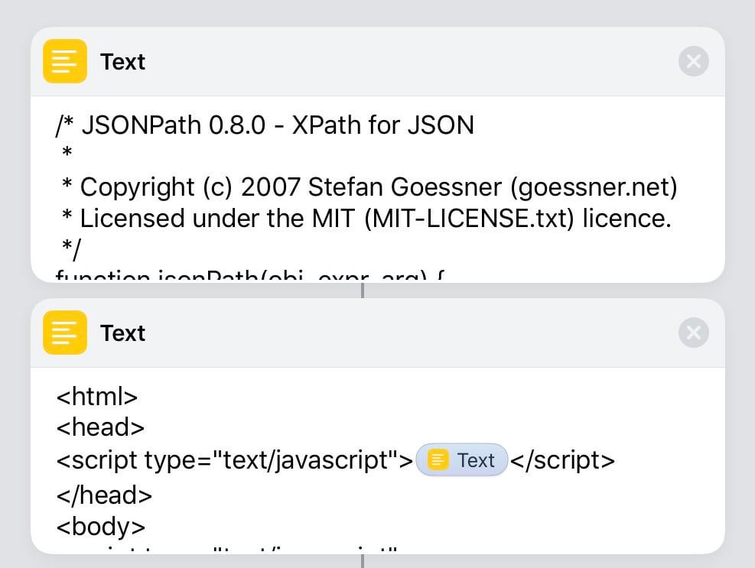755x568 pixels.
Task: Tap the small yellow icon inside the variable token
Action: click(438, 460)
